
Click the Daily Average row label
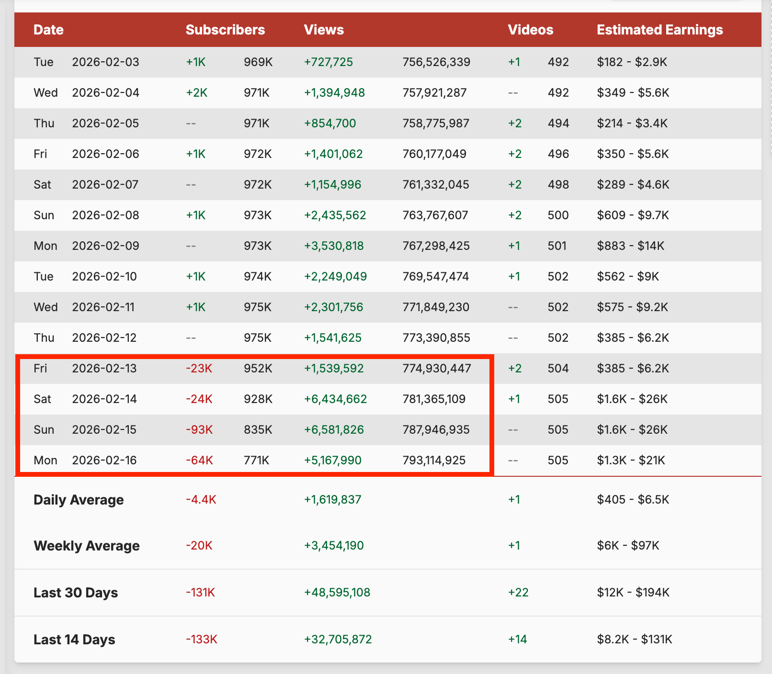[79, 500]
